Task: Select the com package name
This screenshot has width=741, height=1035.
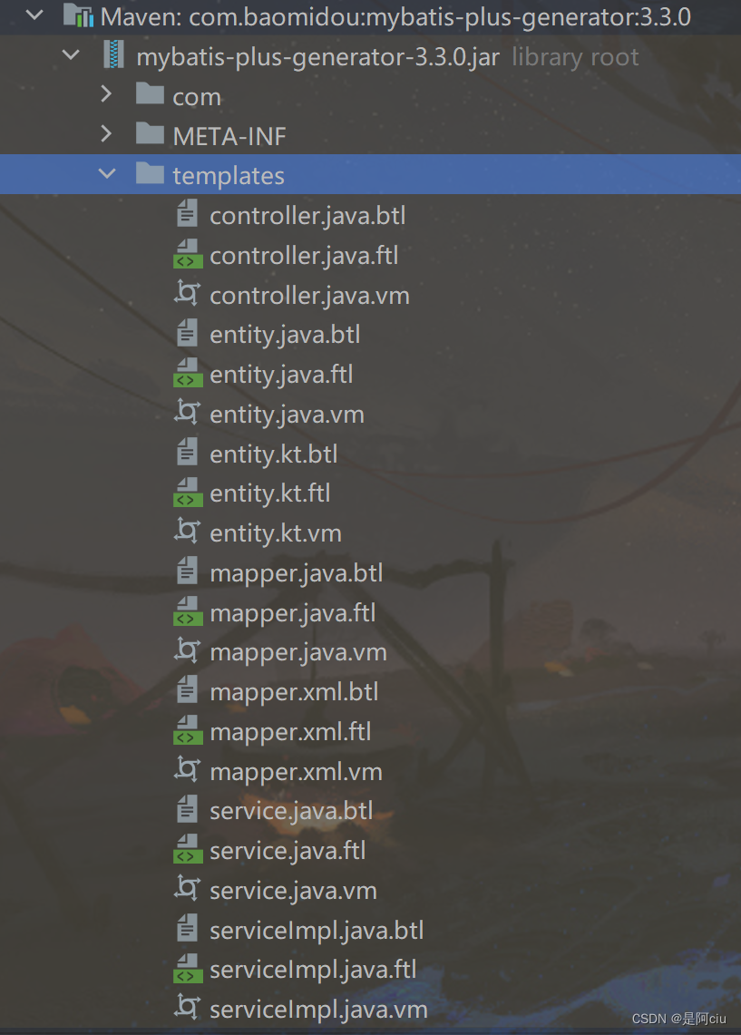Action: coord(197,98)
